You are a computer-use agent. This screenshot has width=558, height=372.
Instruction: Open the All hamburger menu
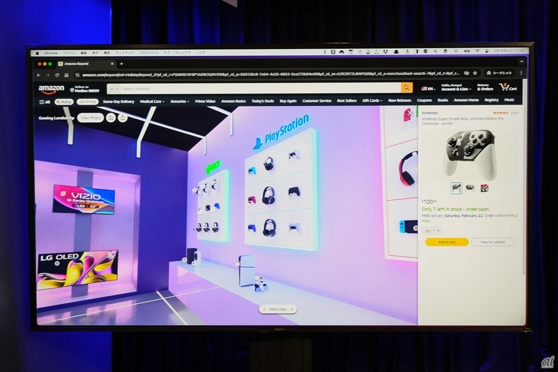[x=45, y=102]
